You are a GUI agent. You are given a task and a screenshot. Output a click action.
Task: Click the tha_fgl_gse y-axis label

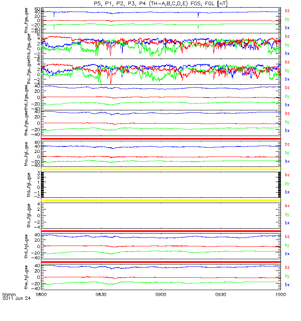tap(26, 154)
